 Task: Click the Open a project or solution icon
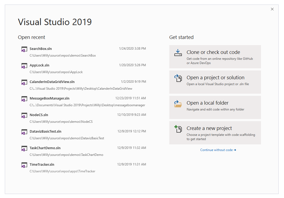(178, 78)
